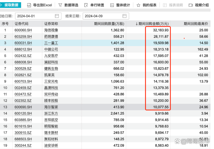
Task: Open the end date calendar icon
Action: click(x=125, y=16)
